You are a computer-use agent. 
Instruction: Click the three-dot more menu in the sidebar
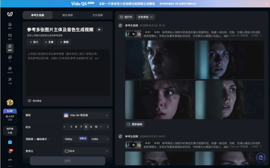pyautogui.click(x=10, y=166)
